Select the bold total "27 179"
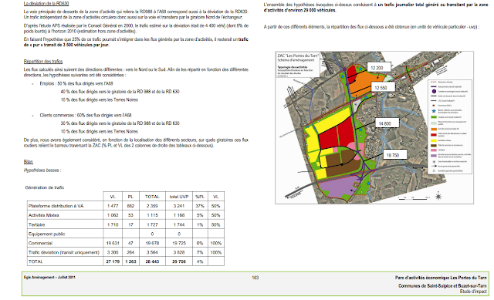This screenshot has width=494, height=300. click(x=113, y=261)
